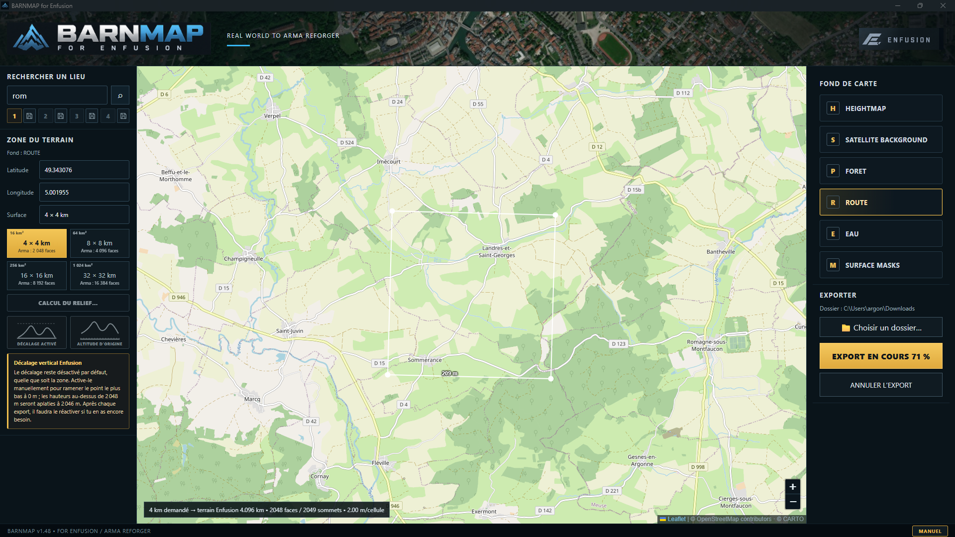The height and width of the screenshot is (537, 955).
Task: Click the '4 km demandé' terrain summary text
Action: [267, 510]
